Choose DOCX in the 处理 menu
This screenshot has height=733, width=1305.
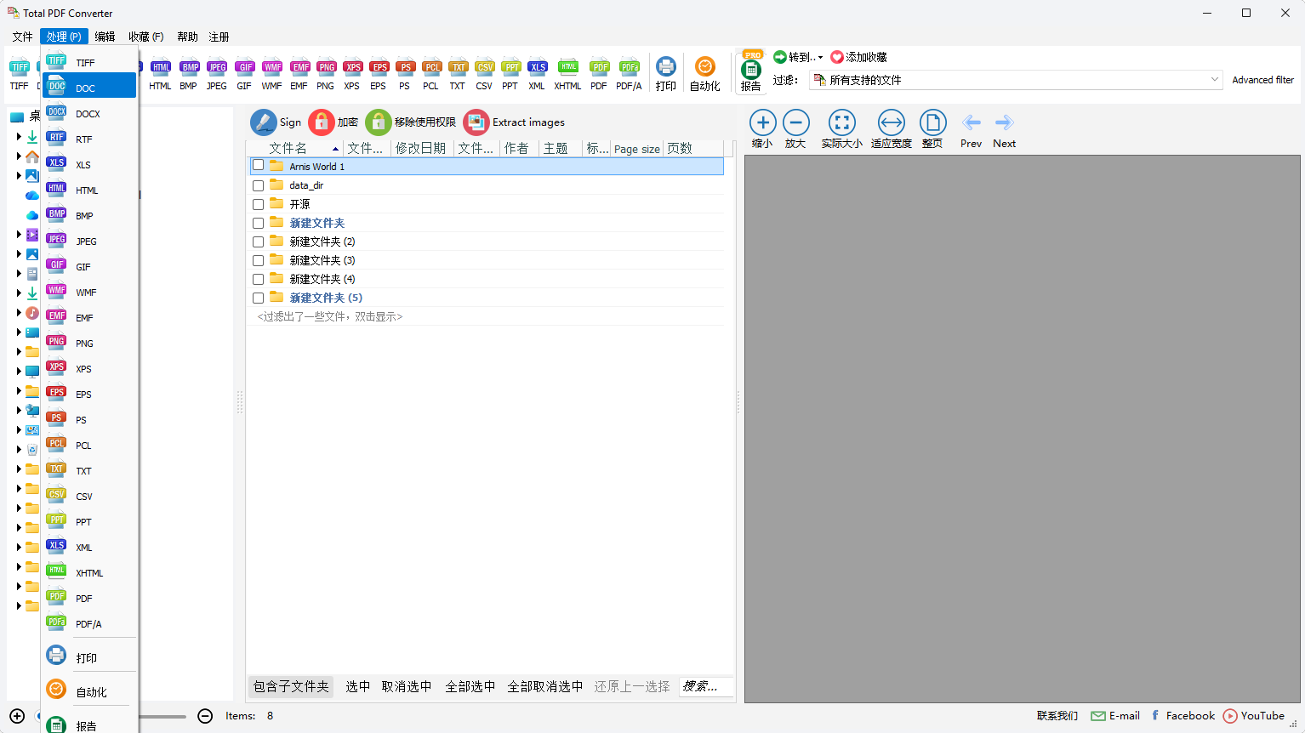pos(89,113)
